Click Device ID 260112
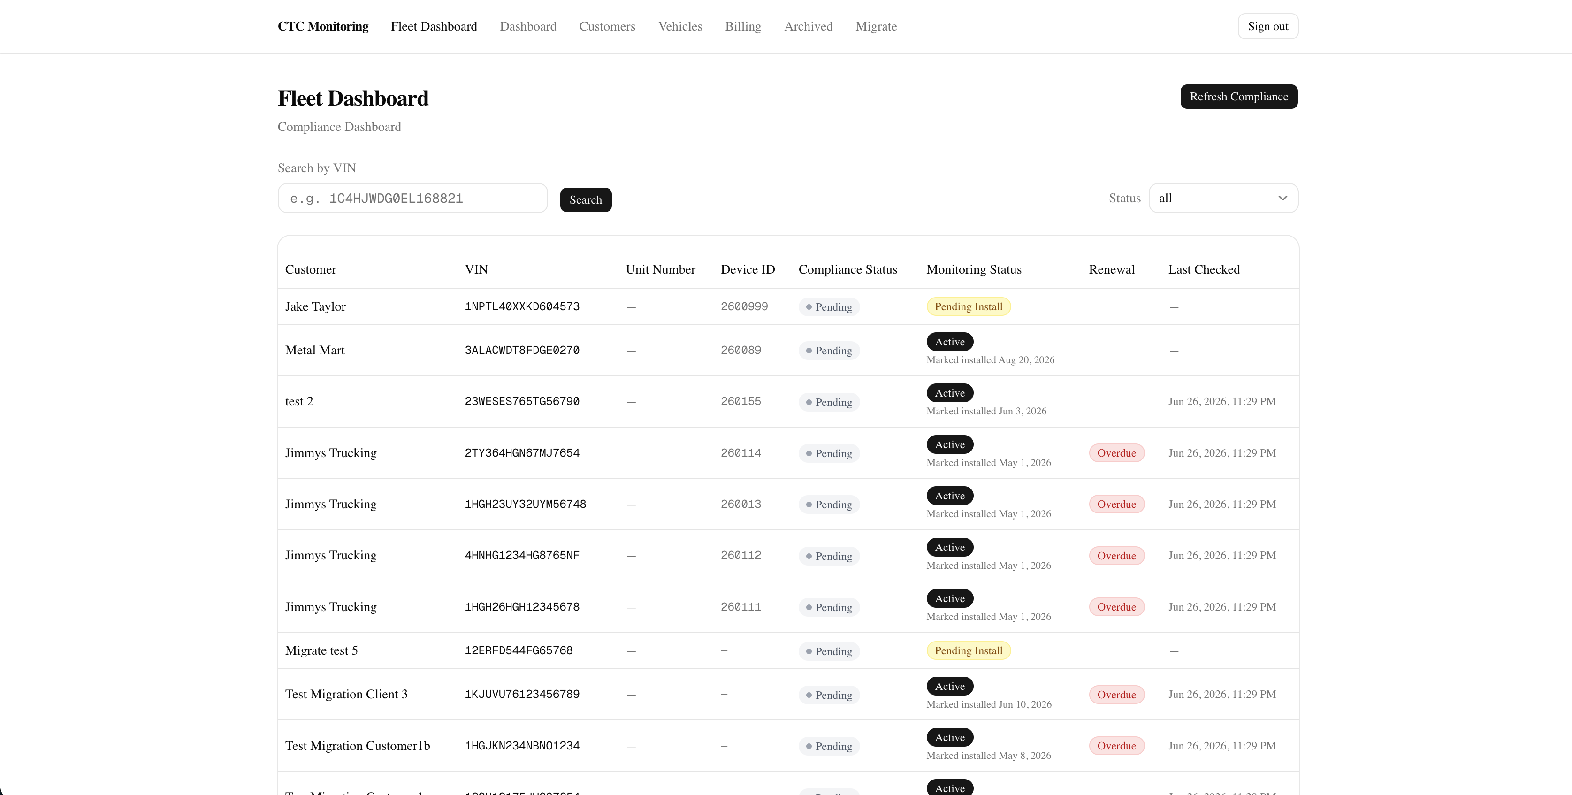 [x=740, y=555]
